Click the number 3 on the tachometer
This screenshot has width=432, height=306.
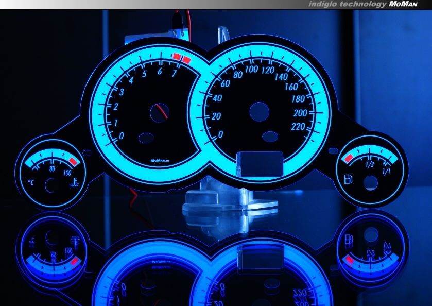(x=122, y=92)
